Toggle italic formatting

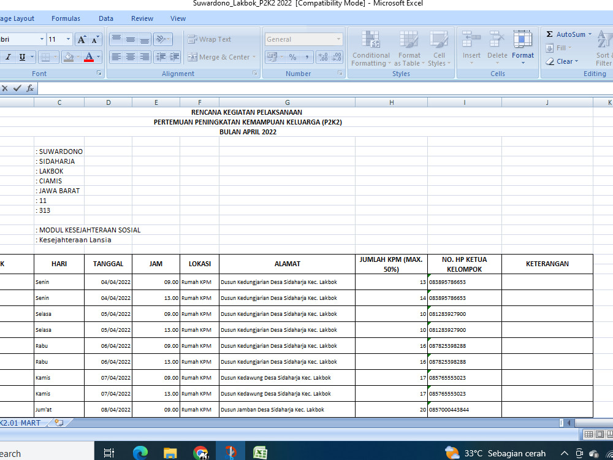[x=8, y=57]
